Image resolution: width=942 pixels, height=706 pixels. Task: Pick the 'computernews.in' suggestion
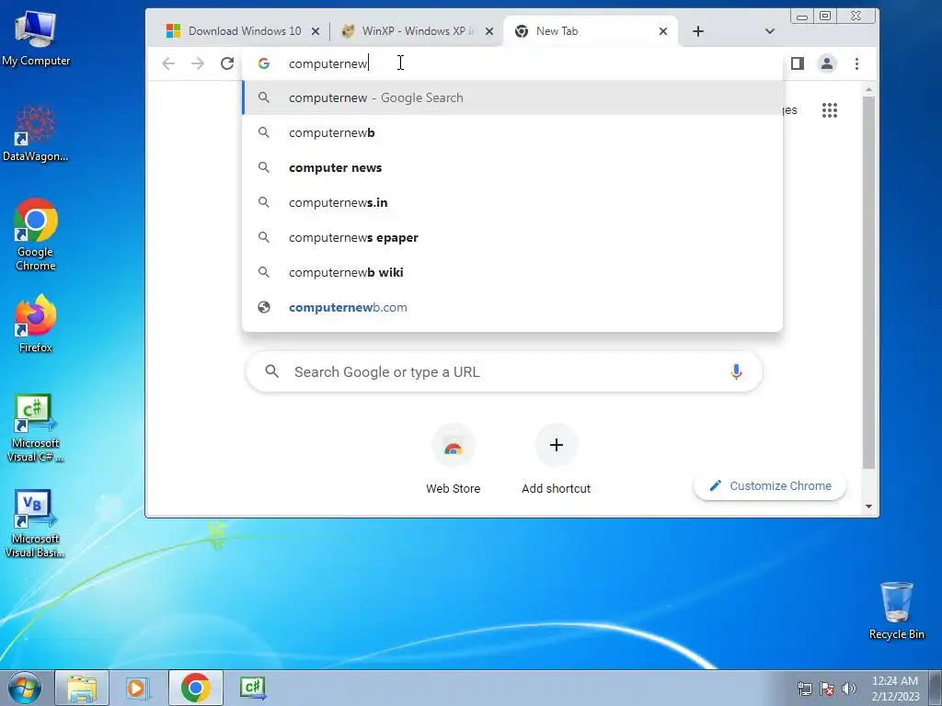tap(512, 202)
